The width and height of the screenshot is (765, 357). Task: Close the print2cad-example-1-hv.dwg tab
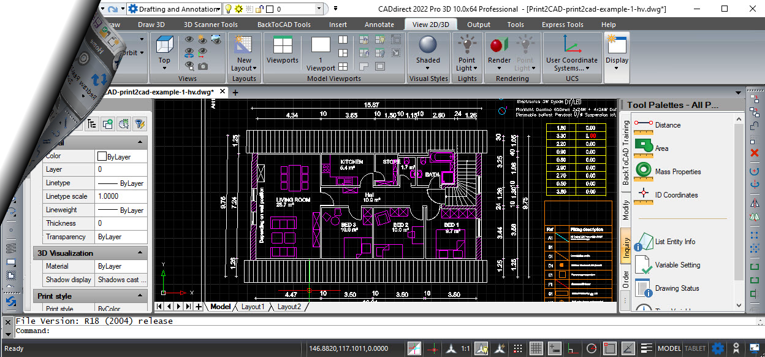(222, 92)
